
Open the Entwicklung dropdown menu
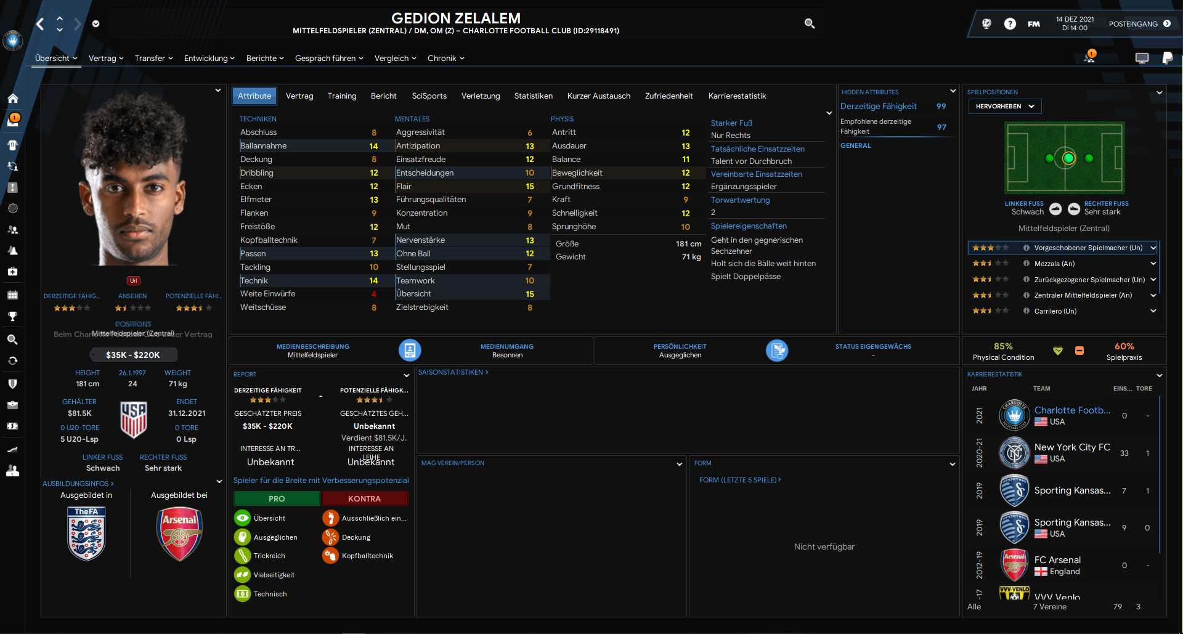pos(209,58)
